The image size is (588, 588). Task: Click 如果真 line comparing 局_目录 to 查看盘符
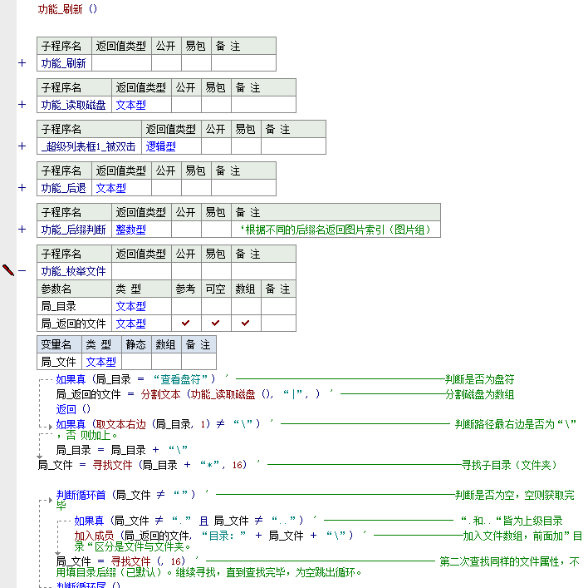coord(135,379)
